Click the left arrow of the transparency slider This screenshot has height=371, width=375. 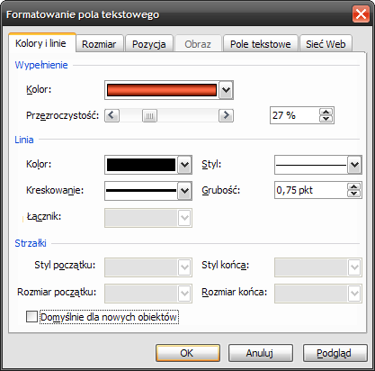pyautogui.click(x=112, y=115)
